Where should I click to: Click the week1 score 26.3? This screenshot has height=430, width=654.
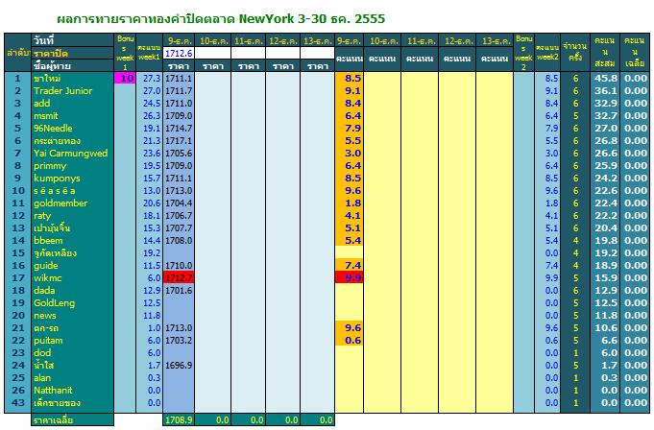click(x=152, y=116)
